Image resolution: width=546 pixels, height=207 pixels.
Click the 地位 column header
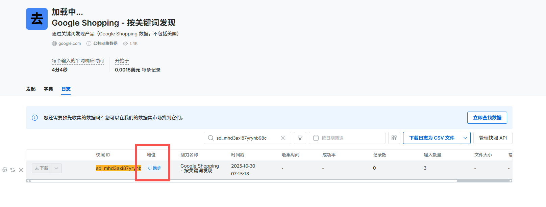point(151,155)
